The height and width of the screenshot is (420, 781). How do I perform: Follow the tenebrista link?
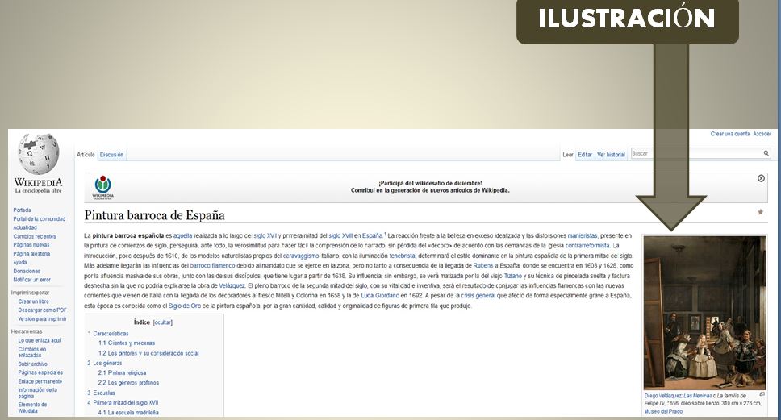pyautogui.click(x=402, y=256)
